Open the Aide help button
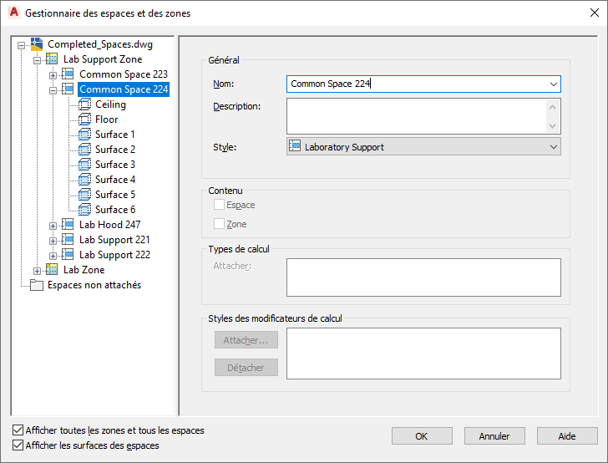Screen dimensions: 608x463 567,435
